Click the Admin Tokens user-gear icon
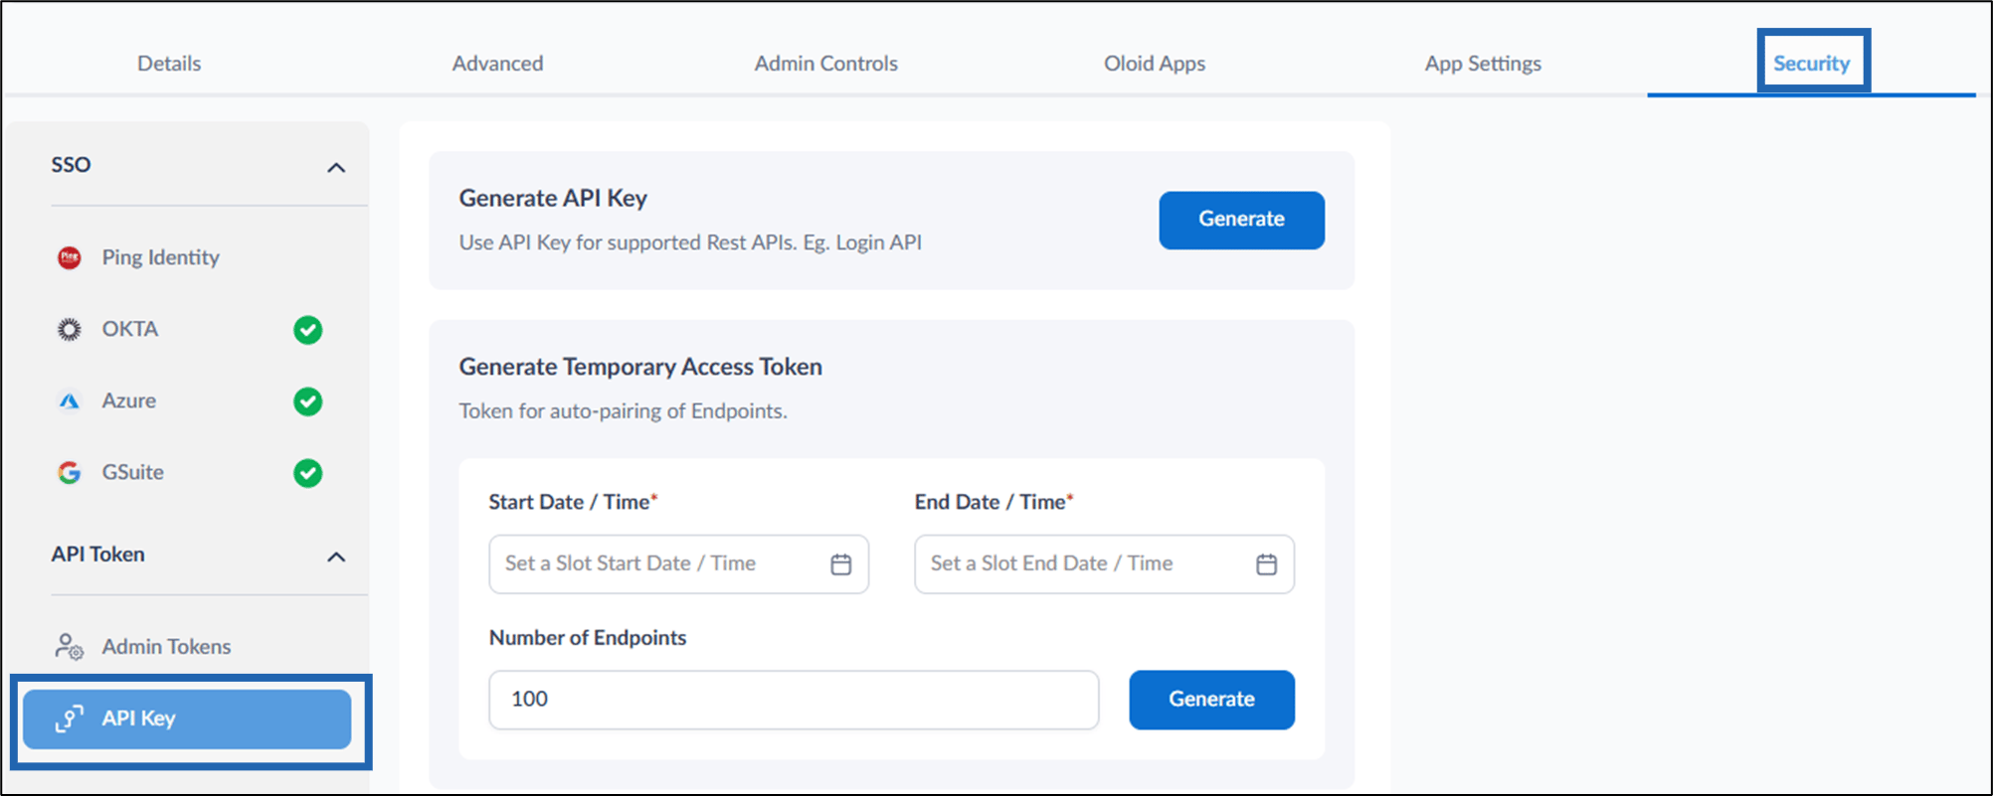This screenshot has height=796, width=1993. pyautogui.click(x=69, y=647)
